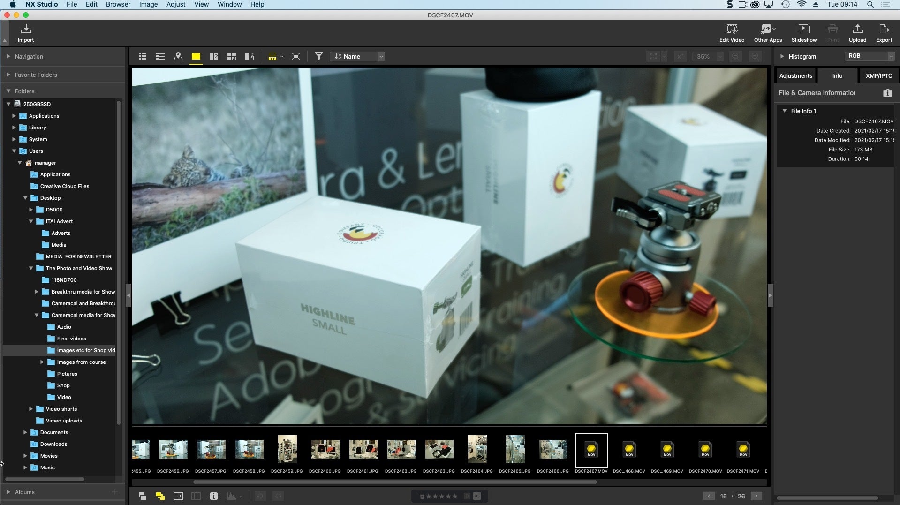Toggle the focus point display button
Screen dimensions: 900x505
pyautogui.click(x=178, y=496)
